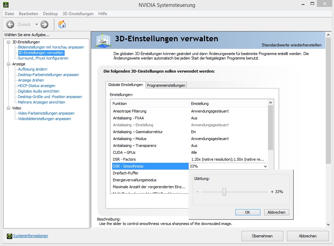The width and height of the screenshot is (334, 246).
Task: Switch to the Programmeinstellungen tab
Action: (x=166, y=85)
